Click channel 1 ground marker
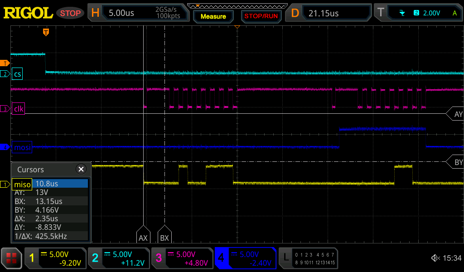Viewport: 464px width, 272px height. pos(5,185)
